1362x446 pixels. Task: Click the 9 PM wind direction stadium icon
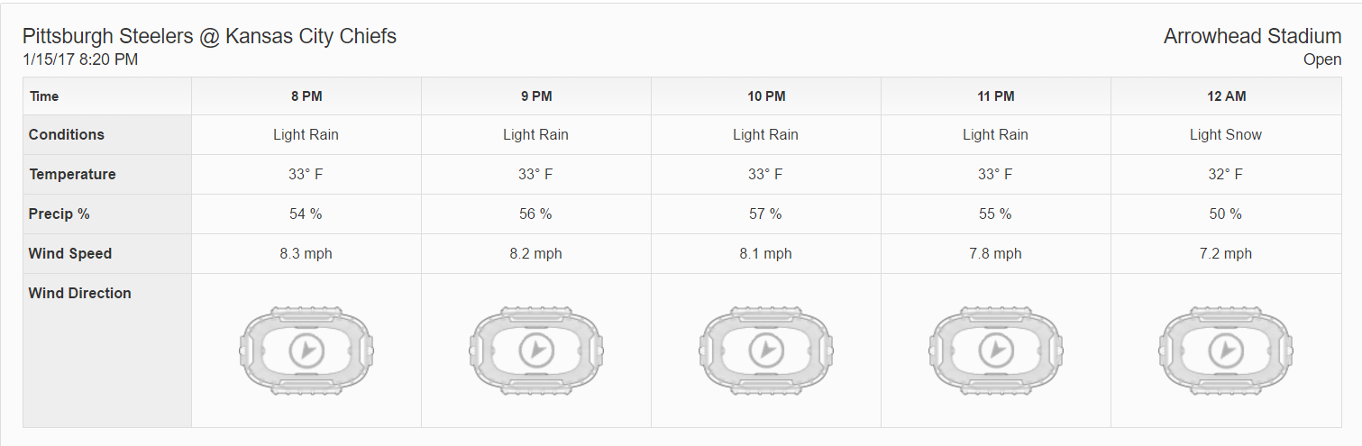pyautogui.click(x=536, y=349)
